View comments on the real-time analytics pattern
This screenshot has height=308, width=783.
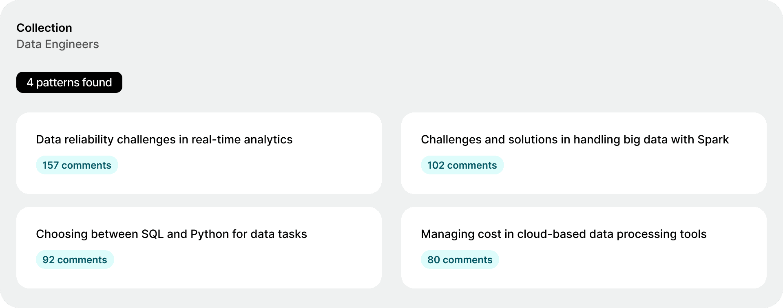click(77, 165)
